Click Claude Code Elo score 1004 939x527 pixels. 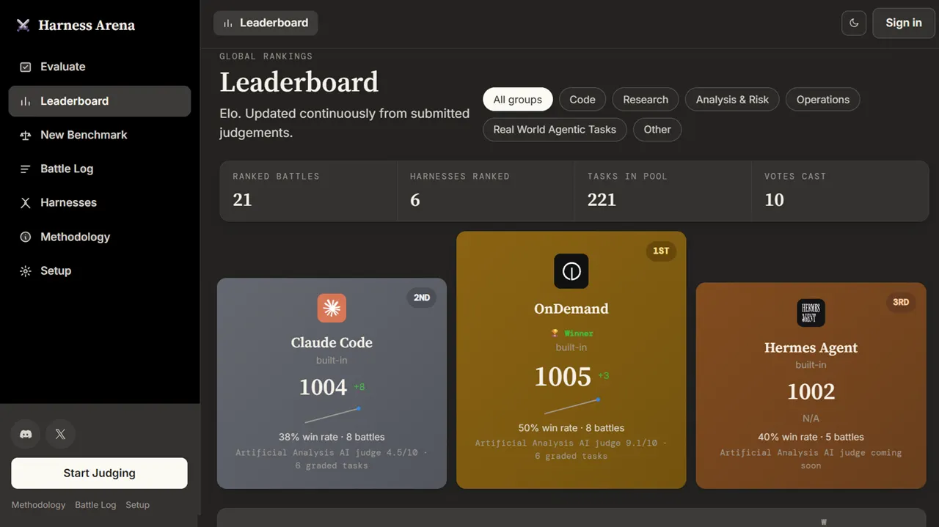click(x=324, y=387)
